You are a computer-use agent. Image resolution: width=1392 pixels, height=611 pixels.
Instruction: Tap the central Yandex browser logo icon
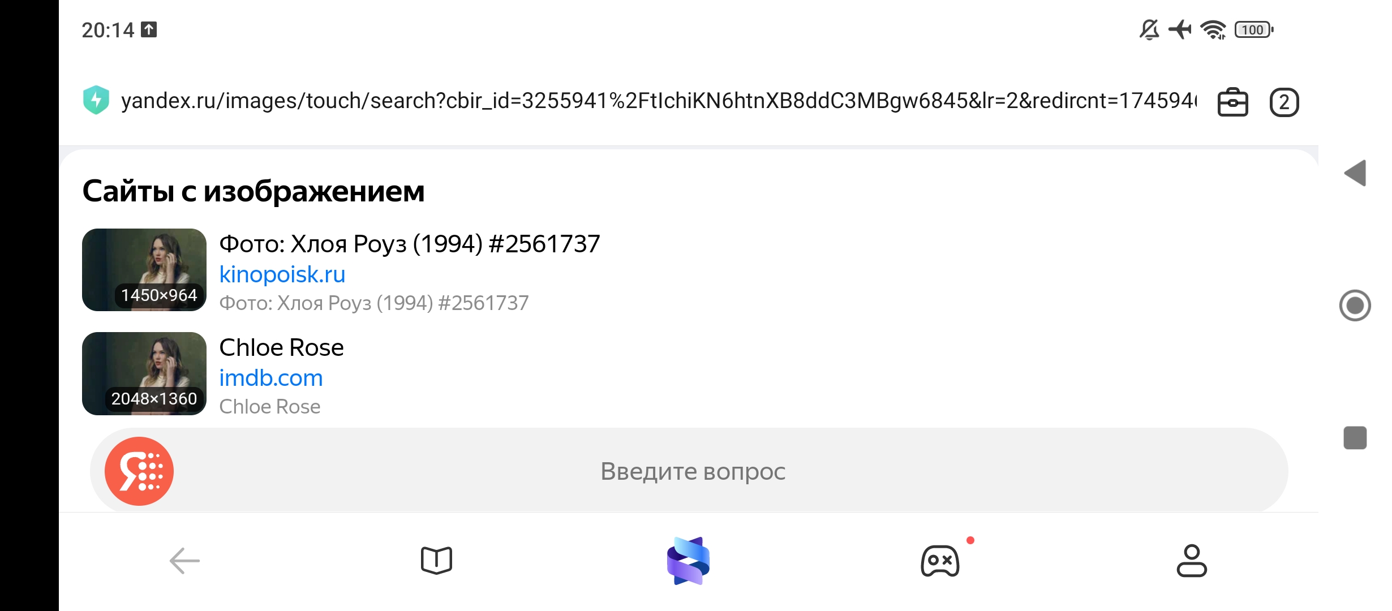point(688,561)
